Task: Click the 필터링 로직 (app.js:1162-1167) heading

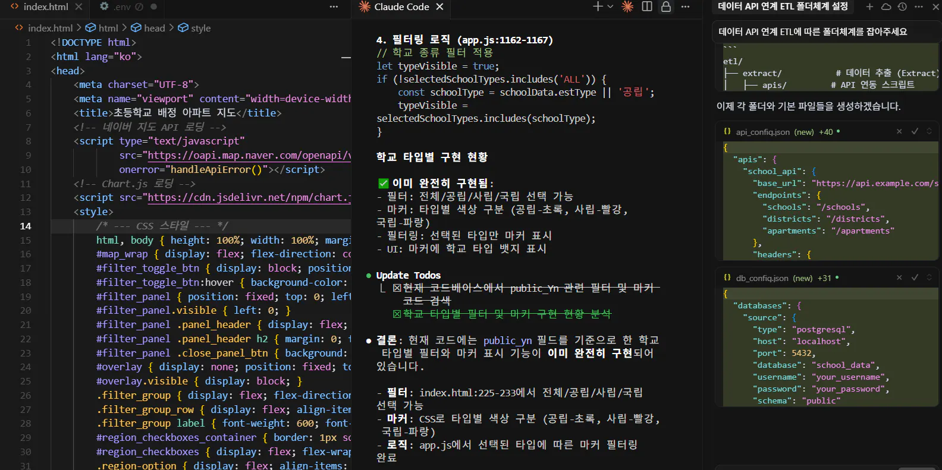Action: pyautogui.click(x=464, y=40)
